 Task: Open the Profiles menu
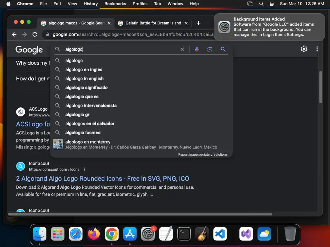[x=140, y=4]
